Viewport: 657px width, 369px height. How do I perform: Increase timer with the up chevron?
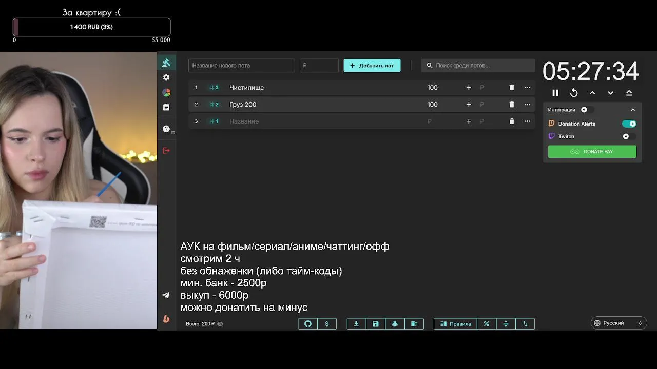coord(592,93)
